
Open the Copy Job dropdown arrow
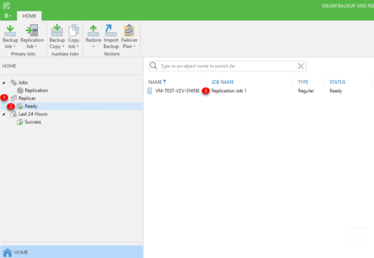(x=78, y=46)
